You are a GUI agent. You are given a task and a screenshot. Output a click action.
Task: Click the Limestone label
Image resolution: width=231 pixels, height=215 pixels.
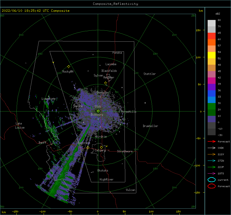pos(49,99)
